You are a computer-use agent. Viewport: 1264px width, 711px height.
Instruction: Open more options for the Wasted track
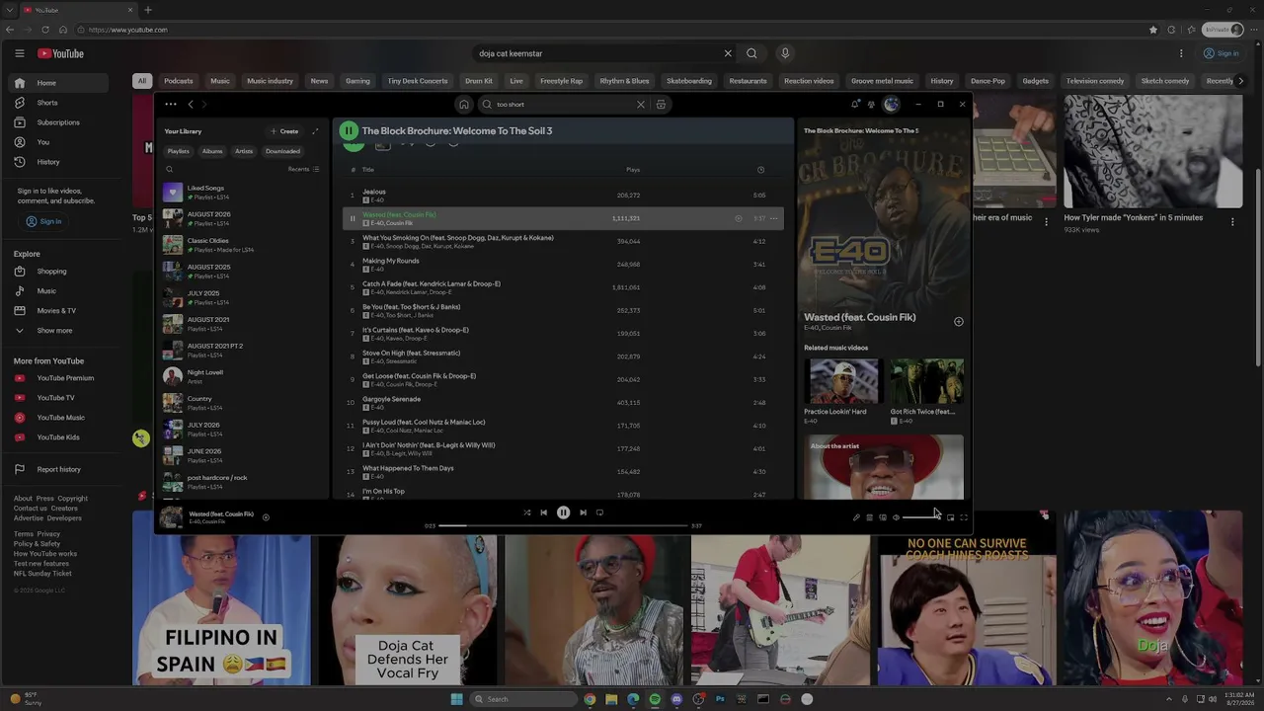pos(773,218)
